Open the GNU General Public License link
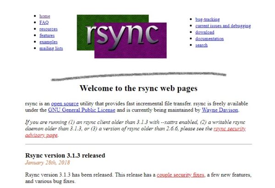 pos(82,110)
